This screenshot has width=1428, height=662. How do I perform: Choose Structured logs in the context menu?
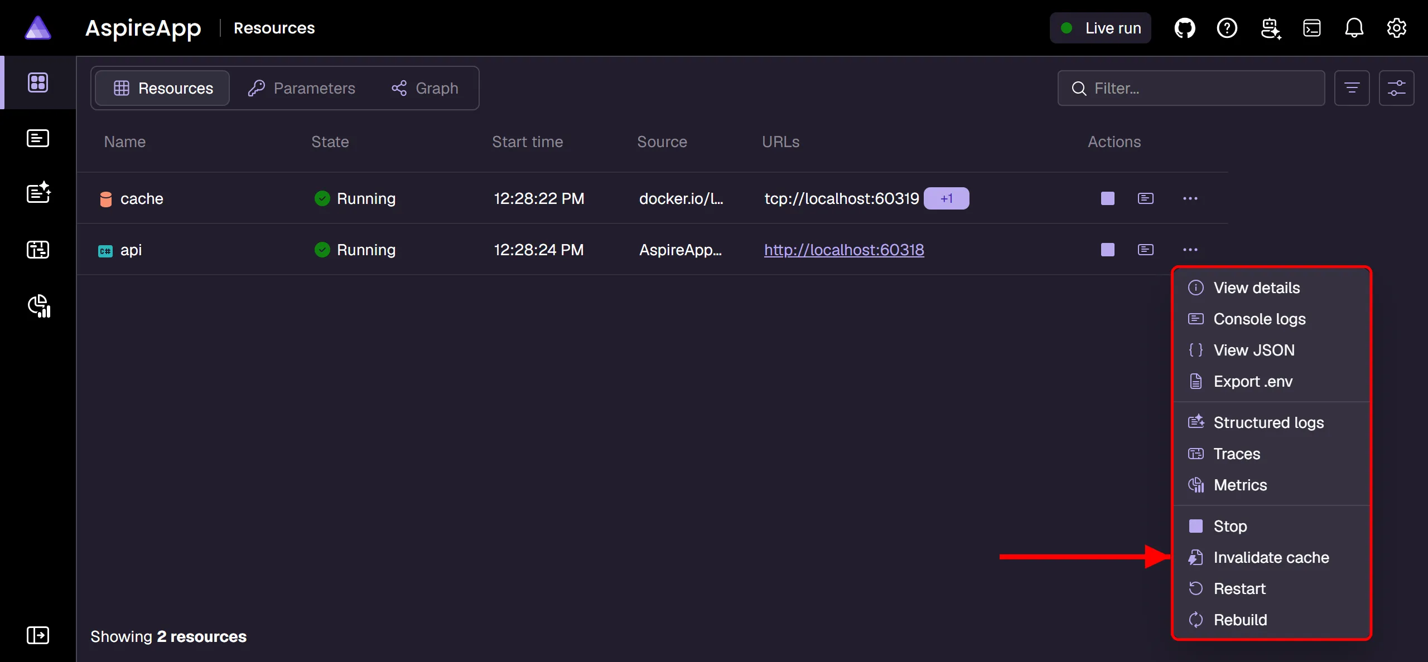tap(1272, 422)
